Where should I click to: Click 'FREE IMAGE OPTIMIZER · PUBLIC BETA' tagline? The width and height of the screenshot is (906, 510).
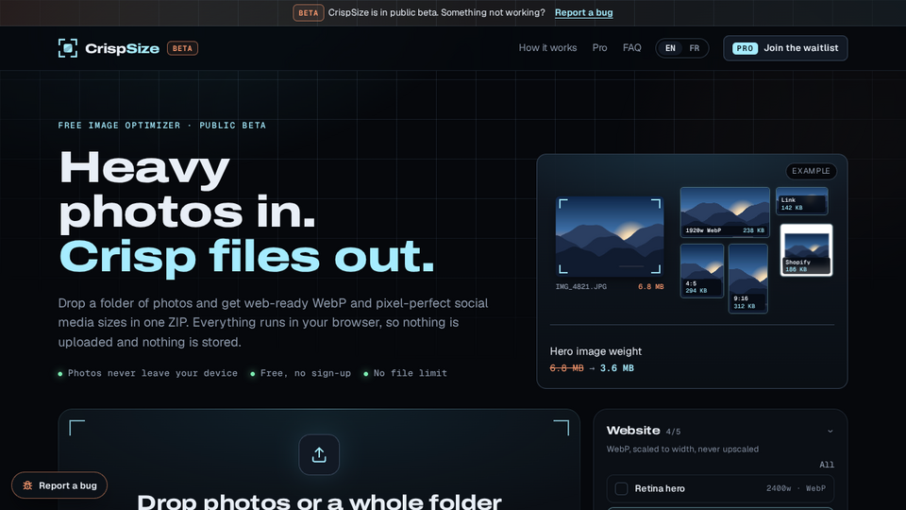click(x=161, y=126)
